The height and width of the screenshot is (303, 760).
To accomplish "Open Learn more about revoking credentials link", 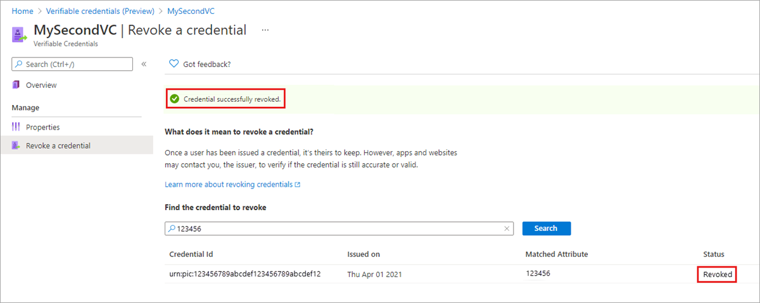I will 232,185.
